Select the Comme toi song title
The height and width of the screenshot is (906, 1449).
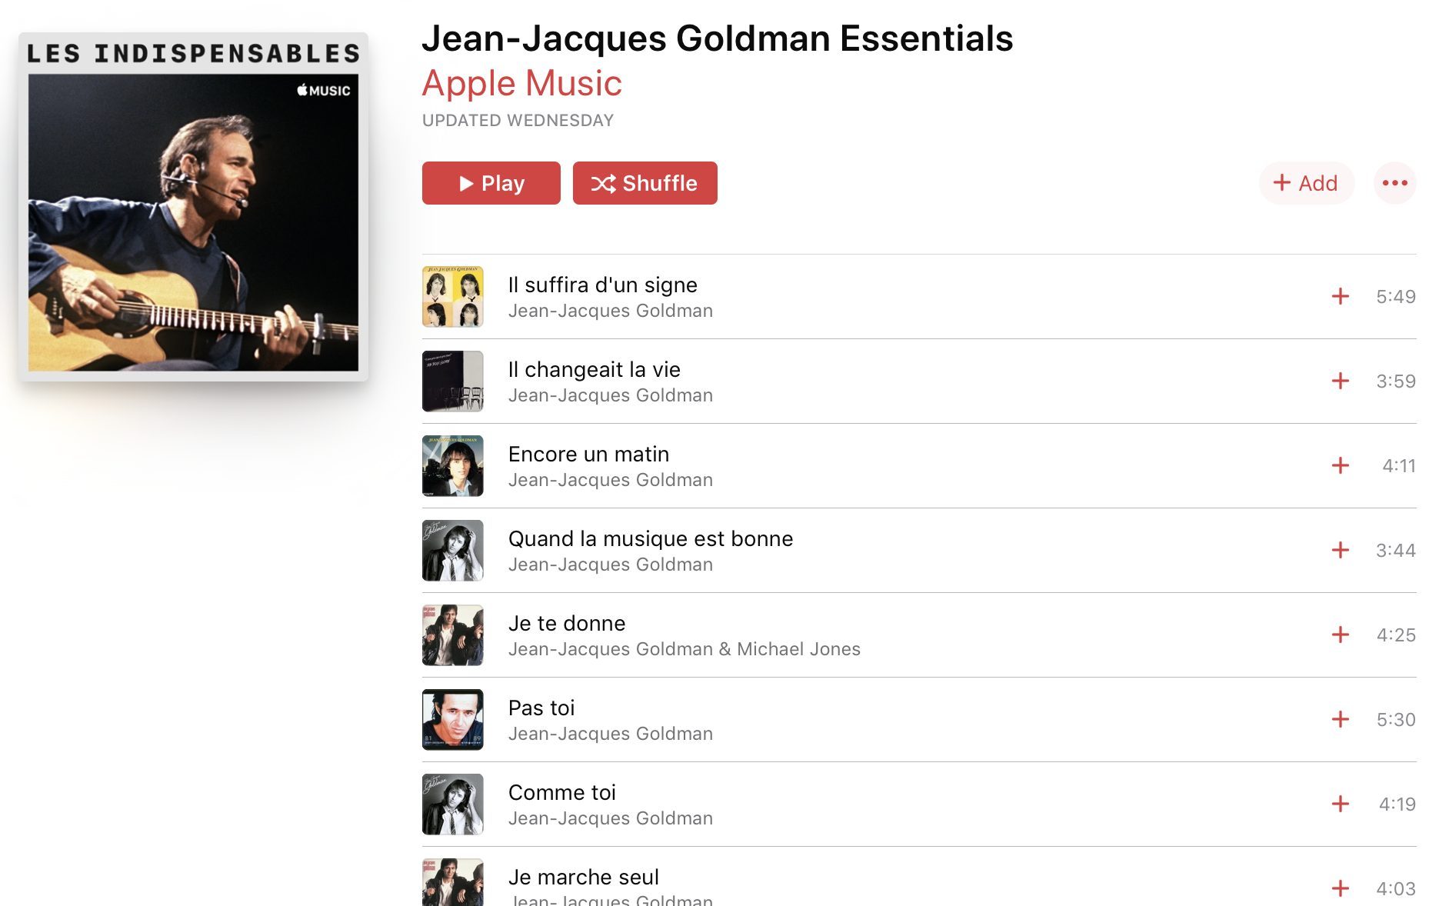point(561,792)
